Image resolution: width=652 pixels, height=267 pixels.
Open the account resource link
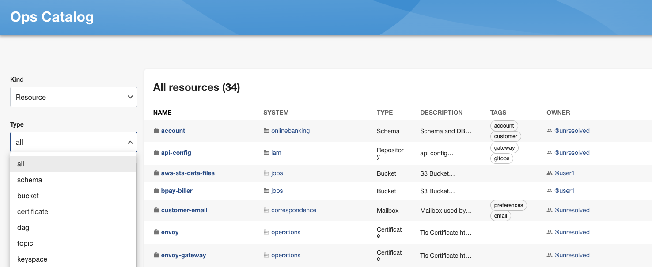pos(173,131)
